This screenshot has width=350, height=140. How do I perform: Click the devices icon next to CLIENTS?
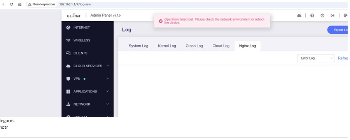point(68,53)
